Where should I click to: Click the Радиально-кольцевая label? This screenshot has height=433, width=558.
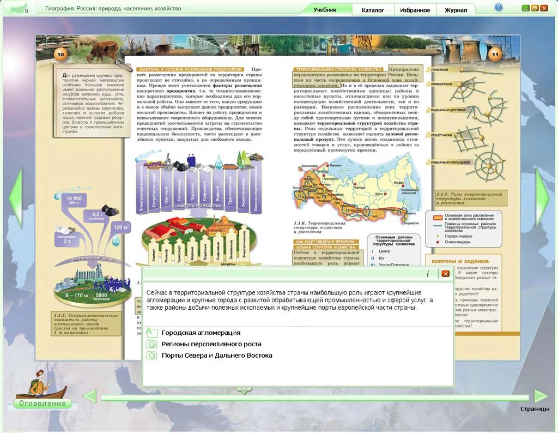point(450,163)
